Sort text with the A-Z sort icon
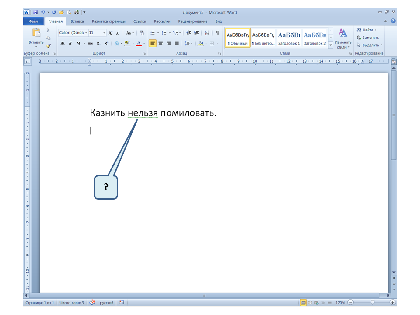 click(x=207, y=33)
